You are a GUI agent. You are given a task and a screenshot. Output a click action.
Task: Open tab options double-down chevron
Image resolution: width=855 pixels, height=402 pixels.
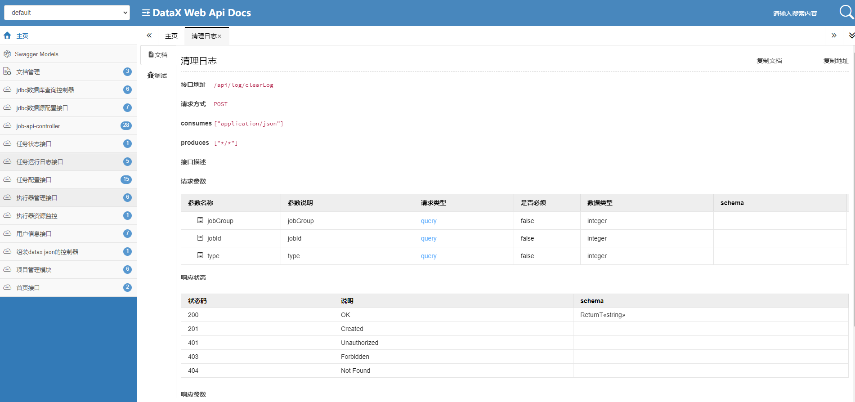[851, 36]
